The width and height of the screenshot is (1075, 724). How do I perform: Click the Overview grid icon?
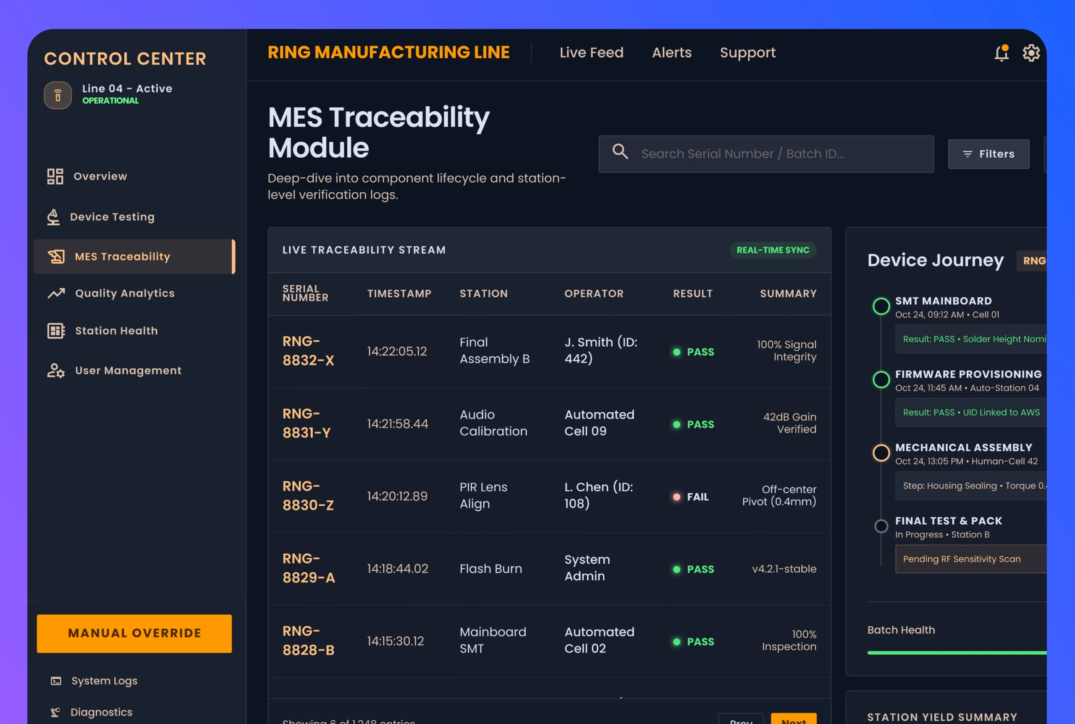(x=55, y=176)
